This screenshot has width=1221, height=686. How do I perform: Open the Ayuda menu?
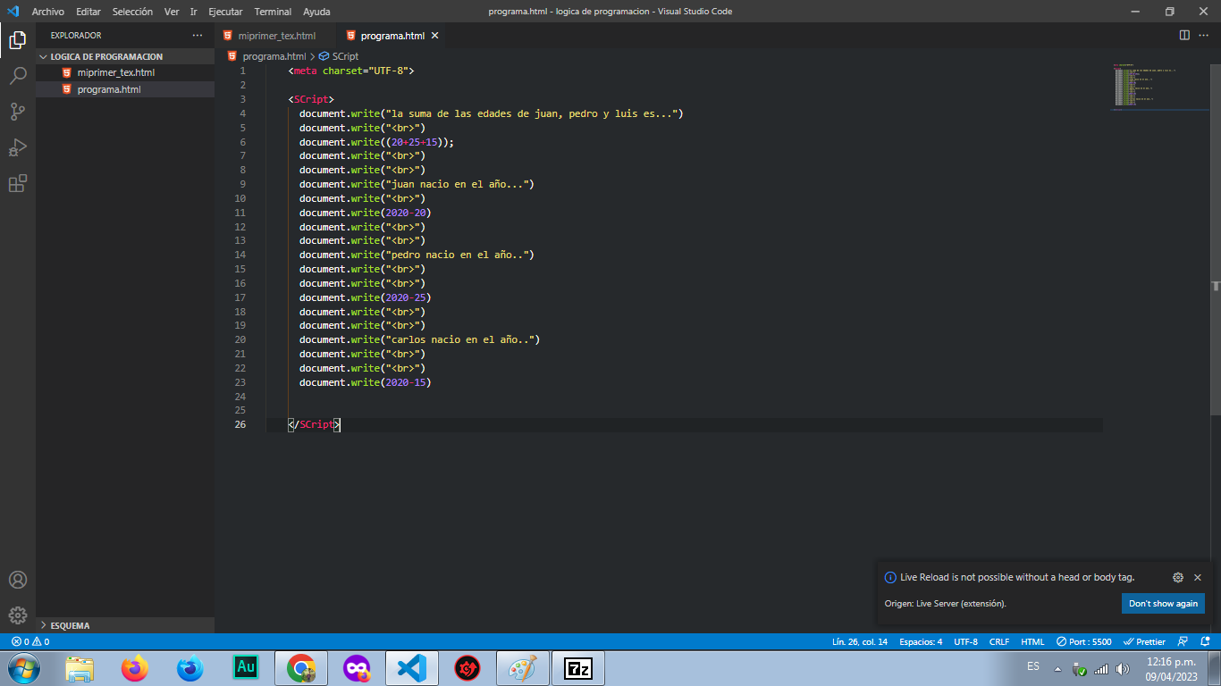(x=316, y=12)
